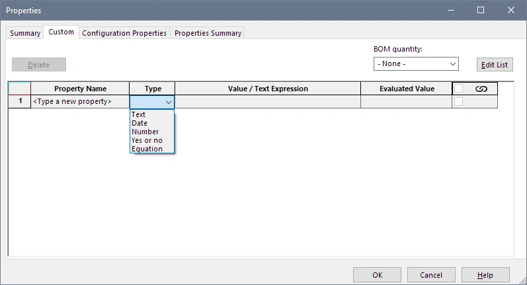Viewport: 527px width, 285px height.
Task: Toggle the header link checkbox
Action: [458, 89]
